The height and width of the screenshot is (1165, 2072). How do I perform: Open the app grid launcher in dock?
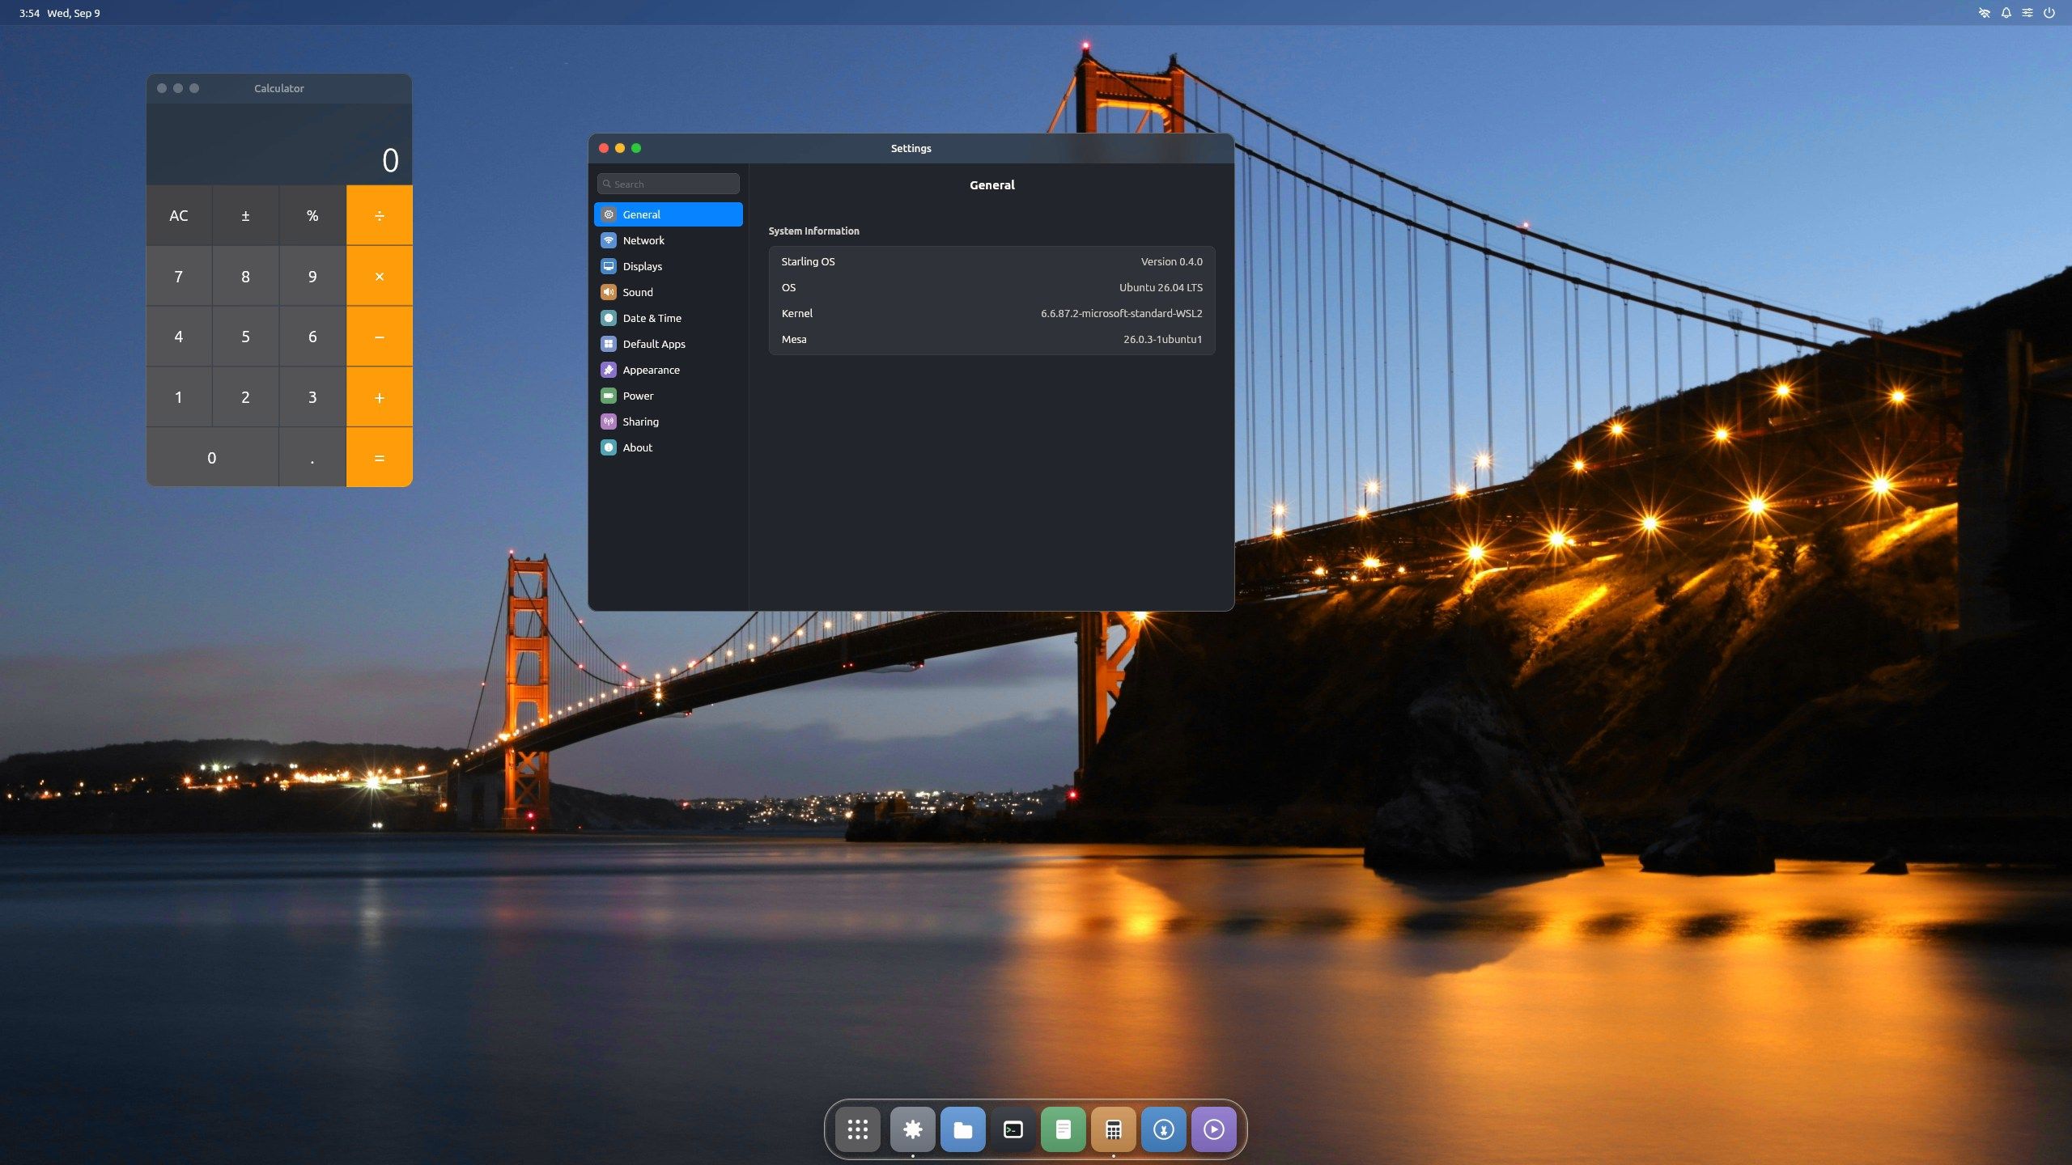tap(858, 1129)
